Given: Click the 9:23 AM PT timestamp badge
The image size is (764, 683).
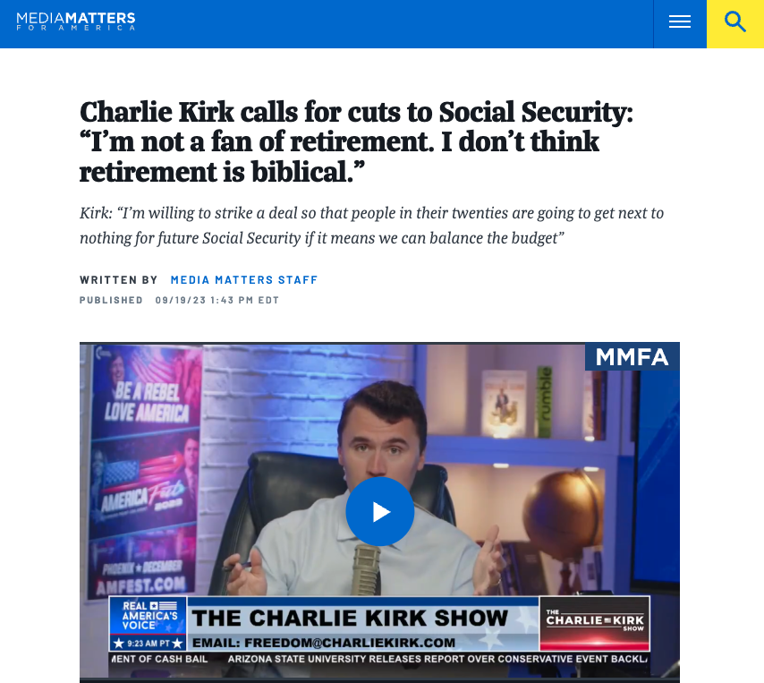Looking at the screenshot, I should click(149, 643).
